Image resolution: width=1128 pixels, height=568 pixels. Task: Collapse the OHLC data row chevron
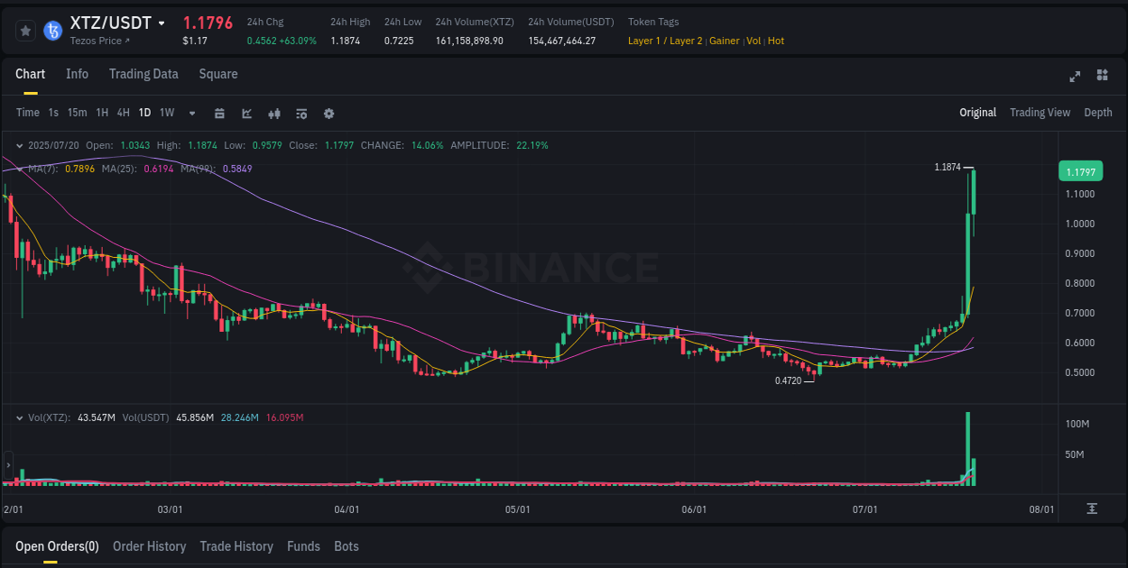click(x=19, y=144)
